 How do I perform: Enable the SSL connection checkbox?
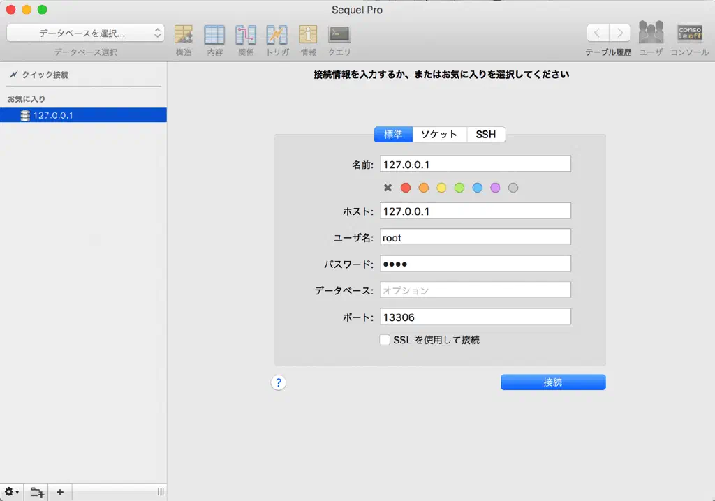[x=385, y=340]
